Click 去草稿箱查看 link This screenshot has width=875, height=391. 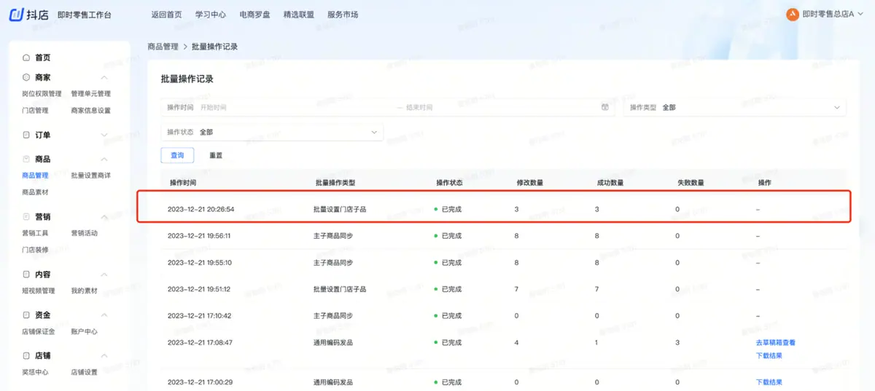click(776, 342)
